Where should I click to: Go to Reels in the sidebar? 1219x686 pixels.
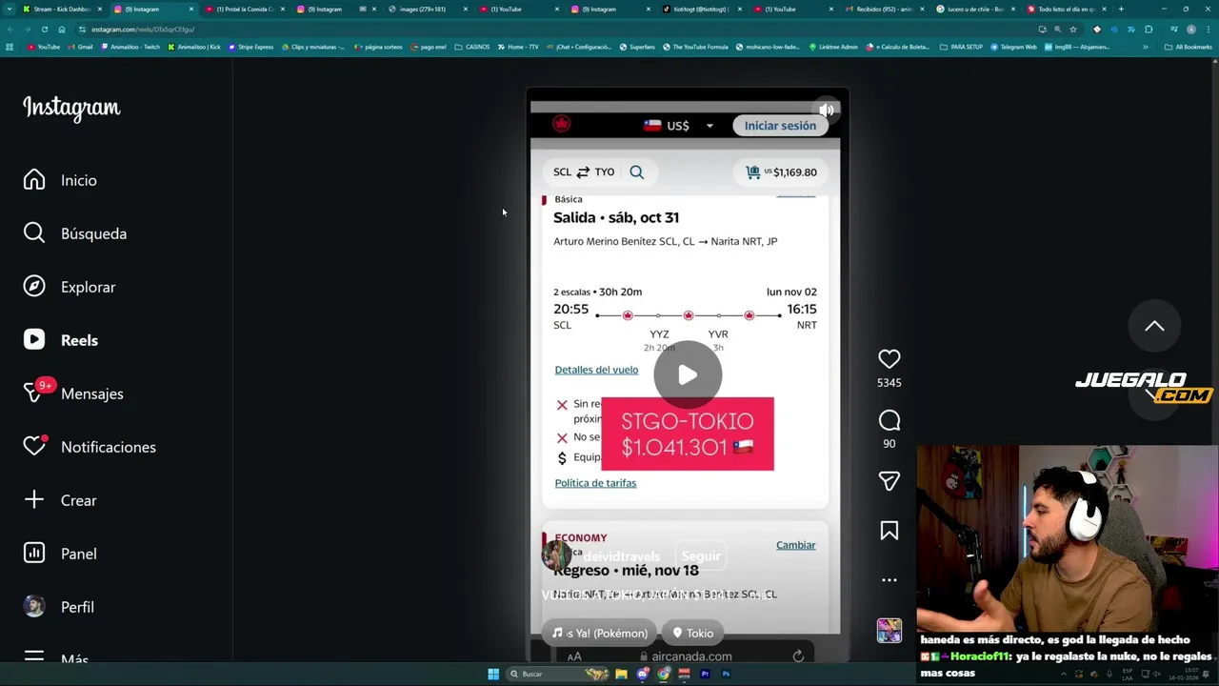point(61,340)
